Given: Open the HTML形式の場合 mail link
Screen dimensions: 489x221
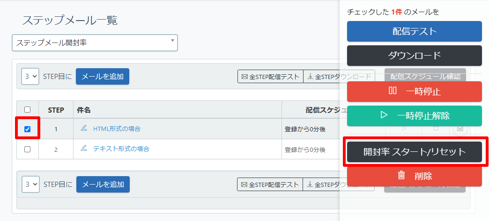Looking at the screenshot, I should point(117,128).
